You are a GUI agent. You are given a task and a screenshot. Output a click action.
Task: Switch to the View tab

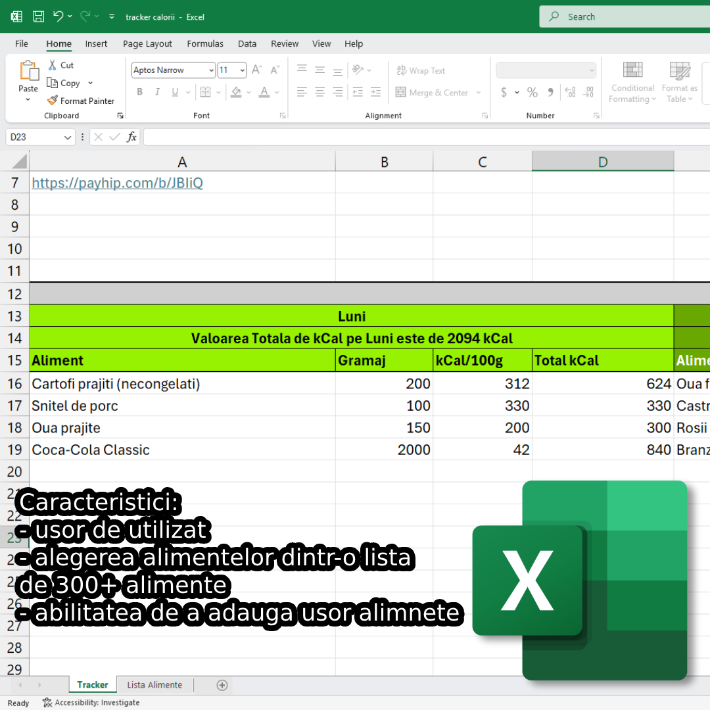[x=321, y=44]
